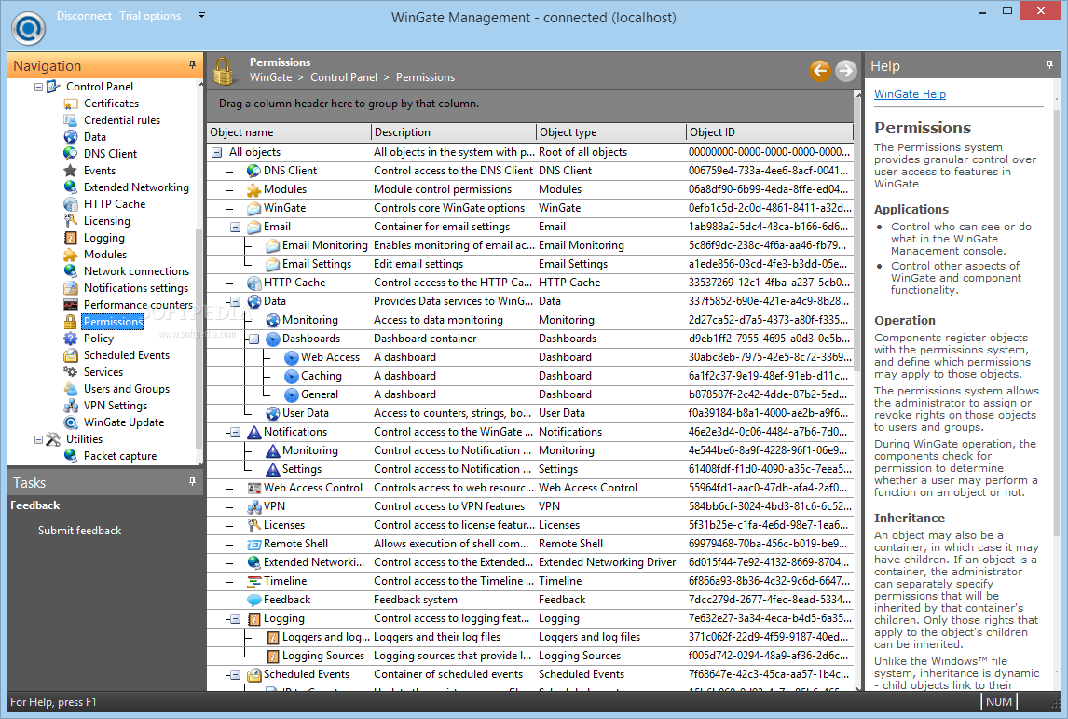
Task: Click Disconnect in the title bar
Action: 84,16
